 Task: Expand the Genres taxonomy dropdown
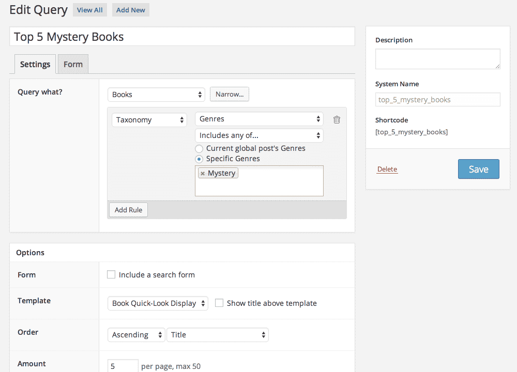(259, 119)
